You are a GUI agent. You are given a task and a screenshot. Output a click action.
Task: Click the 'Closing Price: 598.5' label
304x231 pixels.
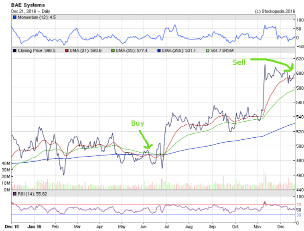coord(36,51)
